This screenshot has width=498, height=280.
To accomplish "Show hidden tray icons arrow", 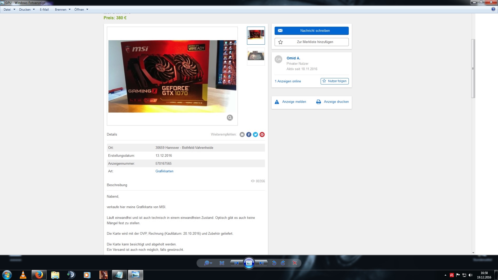I will [x=445, y=275].
